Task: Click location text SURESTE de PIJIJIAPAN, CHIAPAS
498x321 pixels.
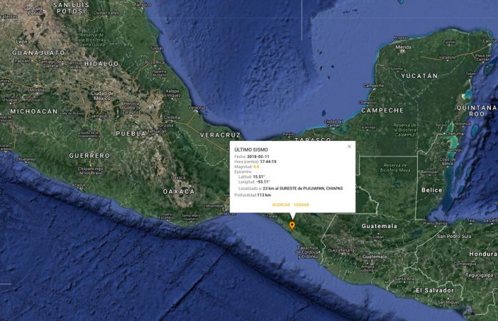Action: (x=311, y=189)
